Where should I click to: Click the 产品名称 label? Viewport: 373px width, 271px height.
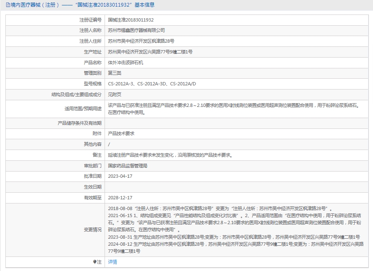coord(93,63)
